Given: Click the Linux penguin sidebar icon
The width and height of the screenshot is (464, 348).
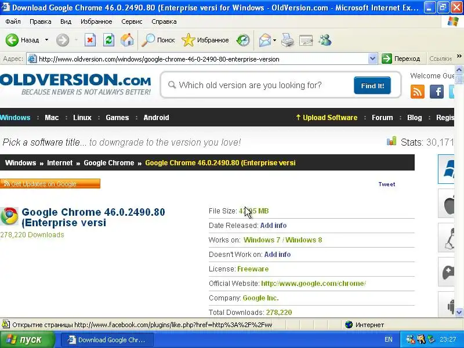Looking at the screenshot, I should coord(446,238).
